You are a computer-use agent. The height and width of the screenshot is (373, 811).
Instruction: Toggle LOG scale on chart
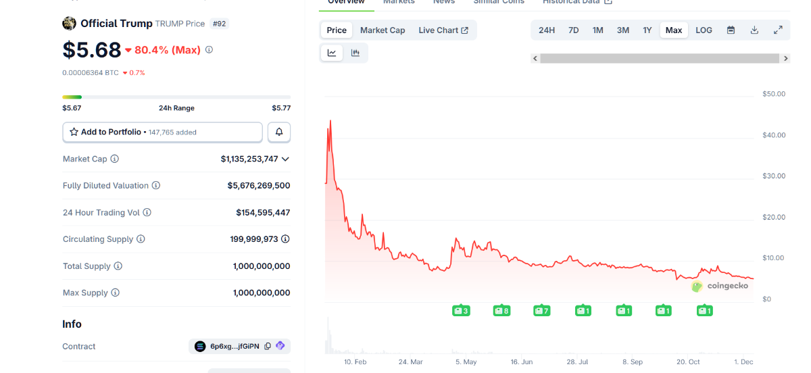704,30
